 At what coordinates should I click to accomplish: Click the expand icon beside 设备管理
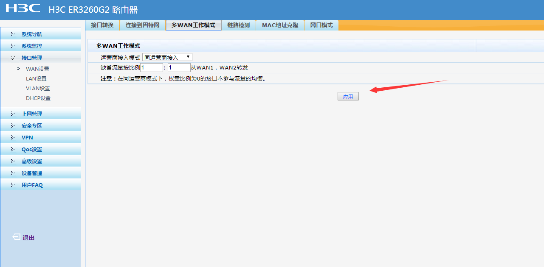tap(13, 173)
